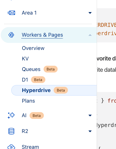This screenshot has width=116, height=149.
Task: Select the Hyperdrive submenu item
Action: click(x=54, y=90)
